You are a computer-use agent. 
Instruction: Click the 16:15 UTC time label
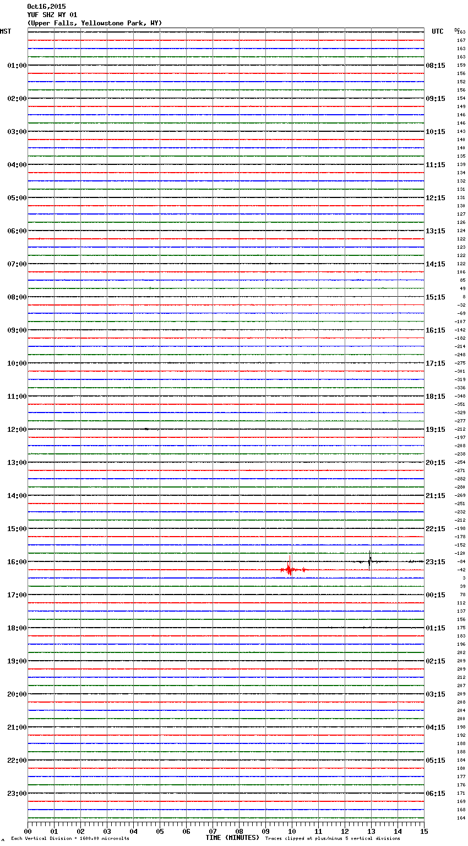tap(436, 330)
